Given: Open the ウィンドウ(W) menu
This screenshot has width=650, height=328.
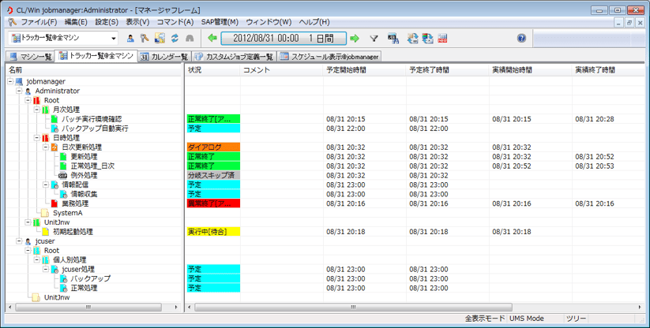Looking at the screenshot, I should click(x=269, y=22).
